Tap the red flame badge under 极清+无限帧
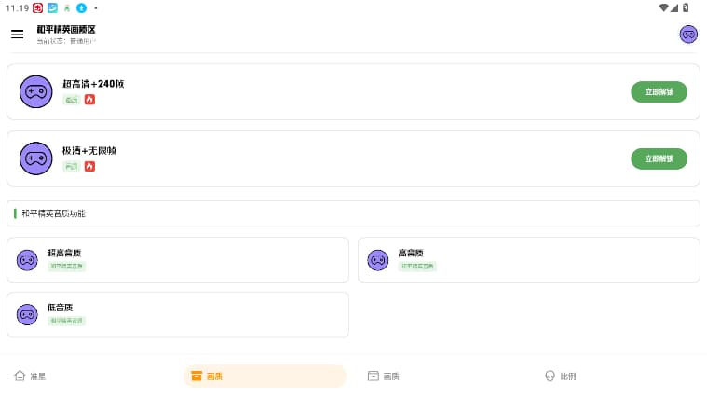The height and width of the screenshot is (398, 707). [x=89, y=166]
